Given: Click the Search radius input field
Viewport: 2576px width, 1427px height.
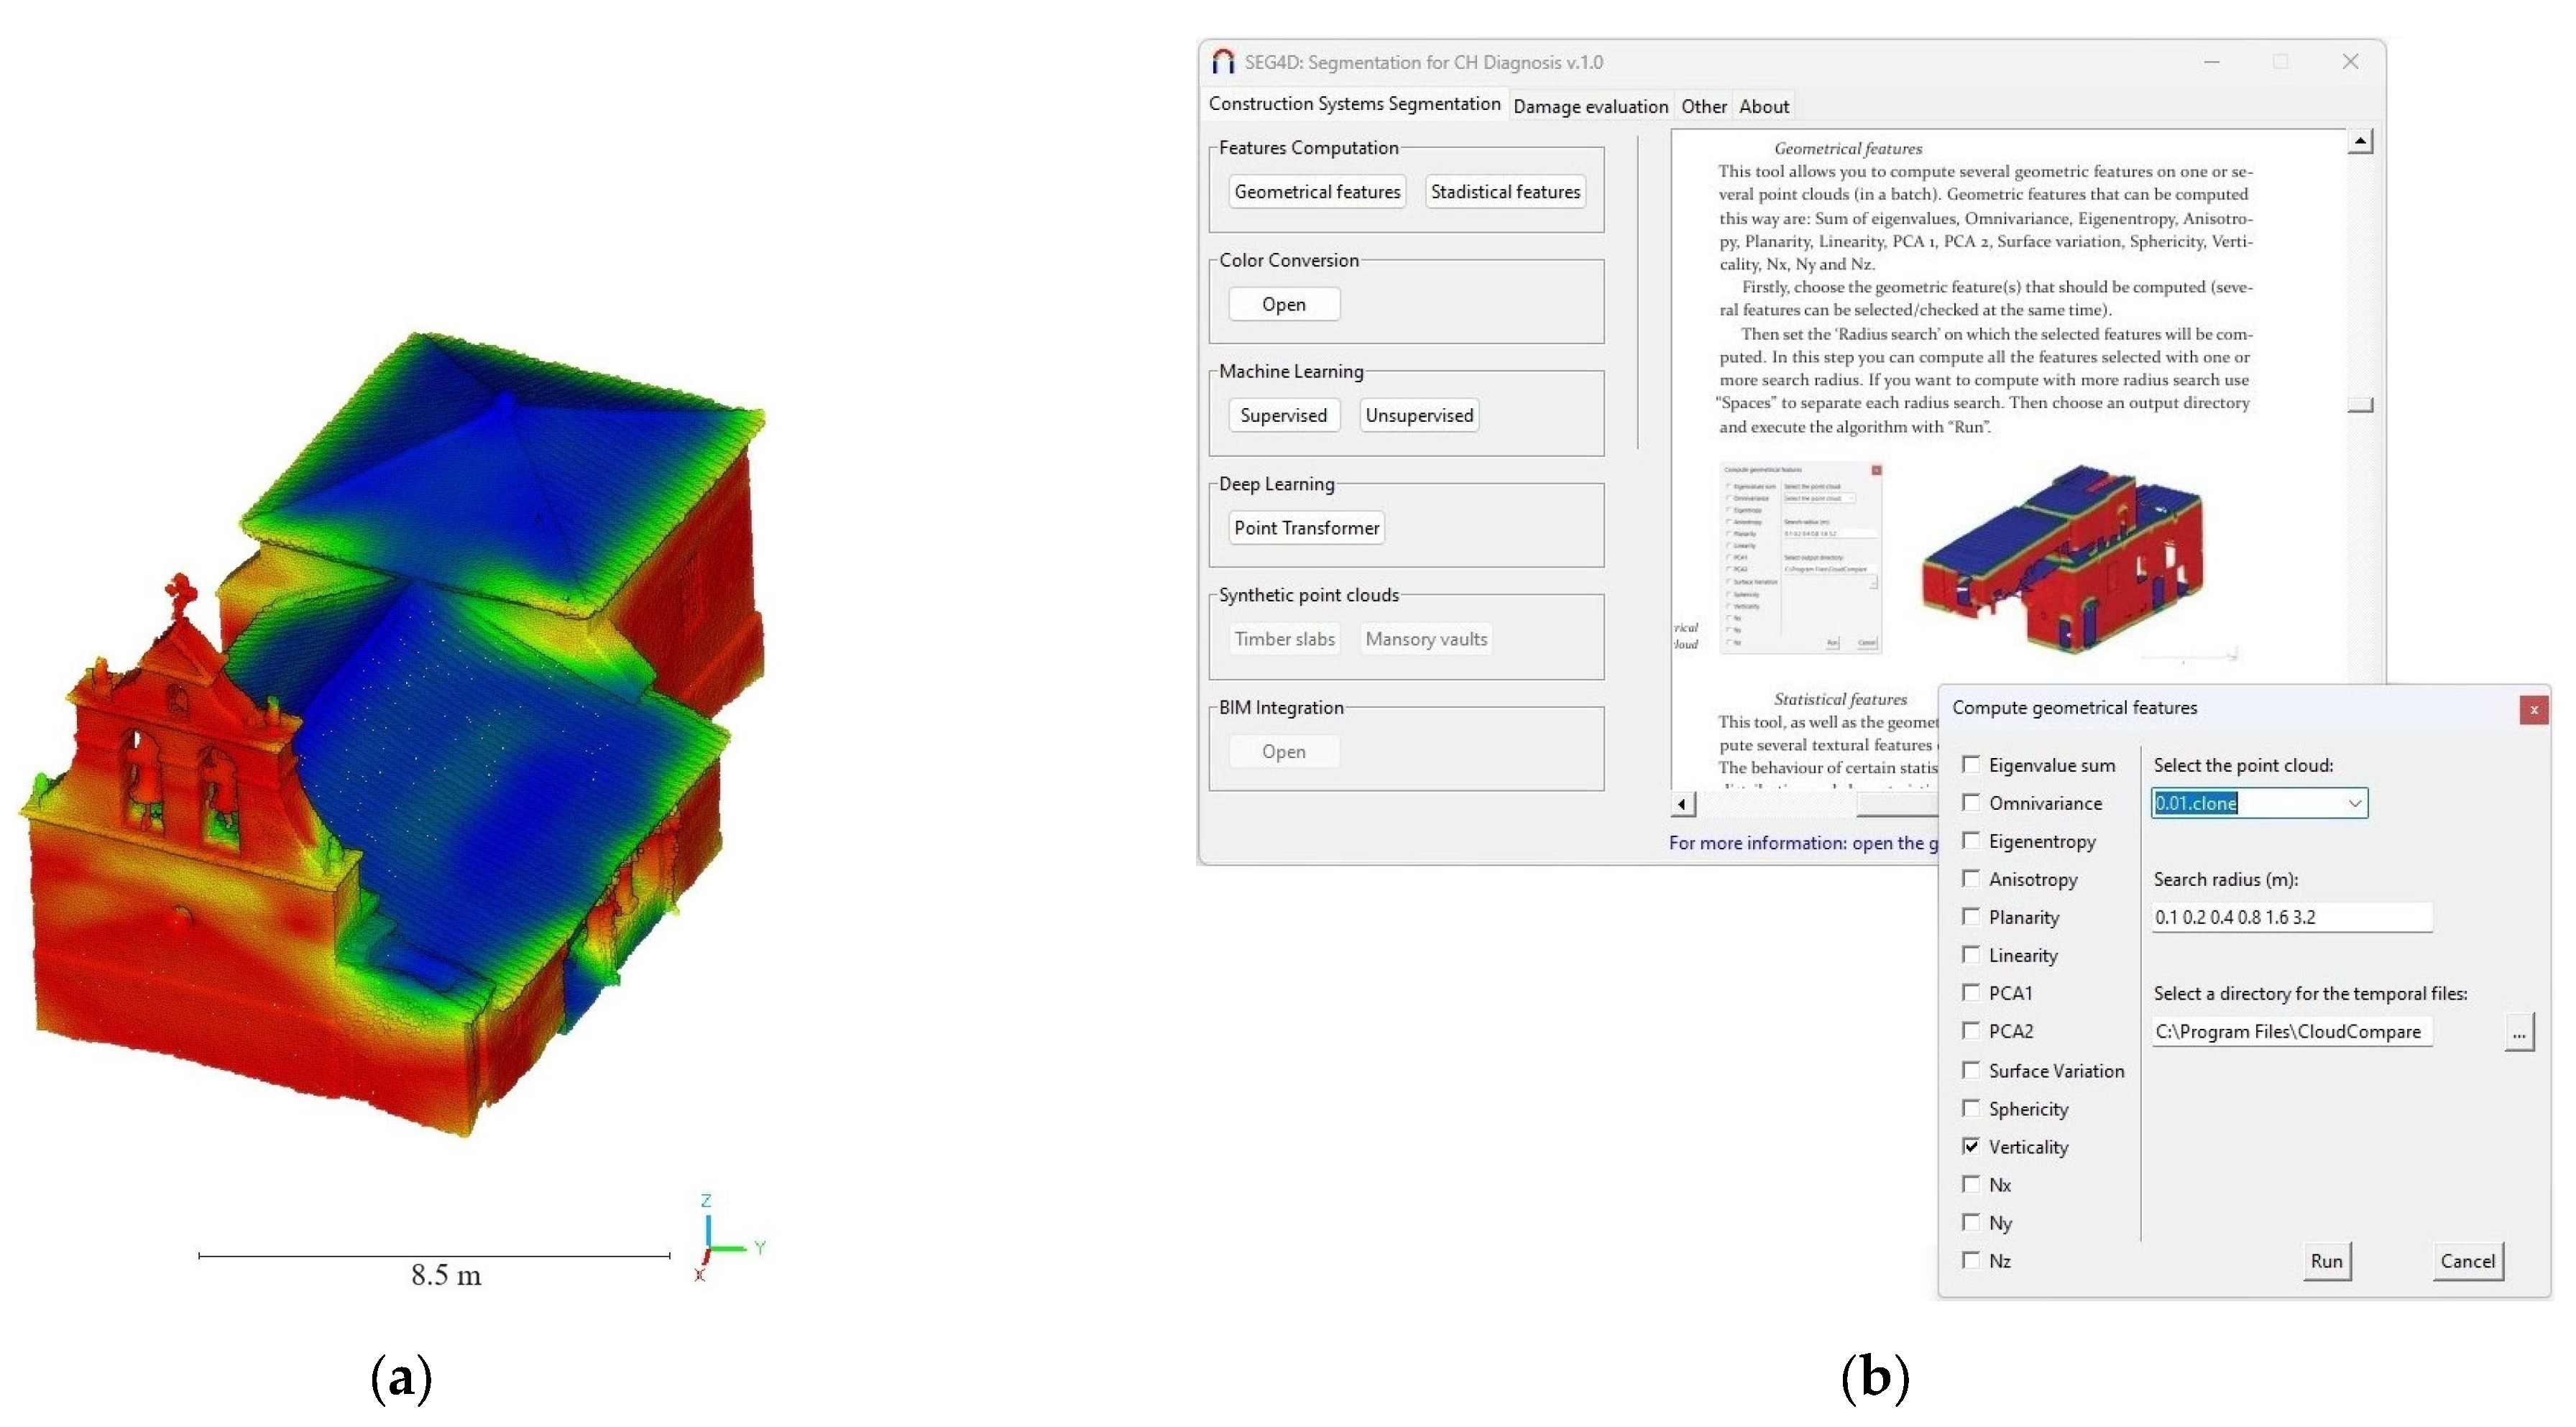Looking at the screenshot, I should tap(2290, 917).
